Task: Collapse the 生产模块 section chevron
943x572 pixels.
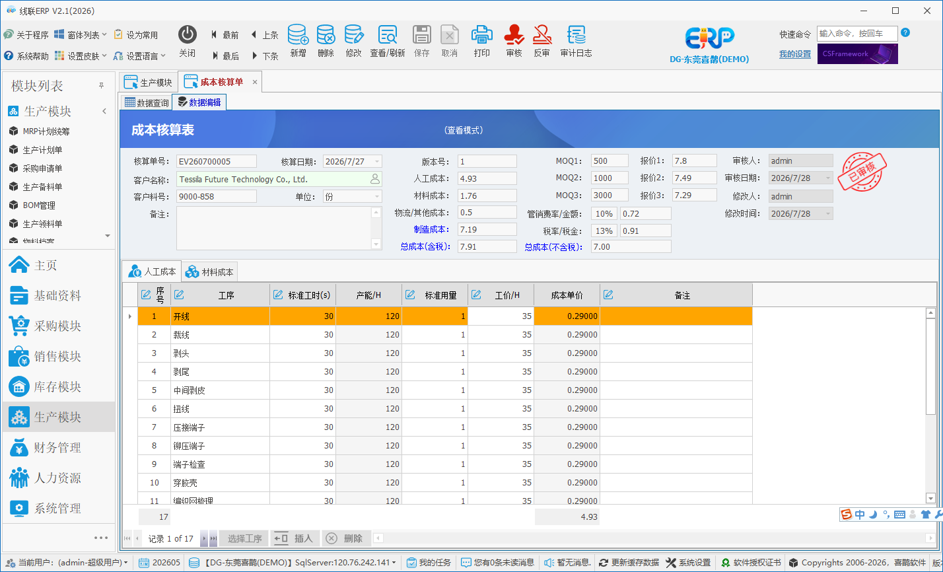Action: point(104,112)
